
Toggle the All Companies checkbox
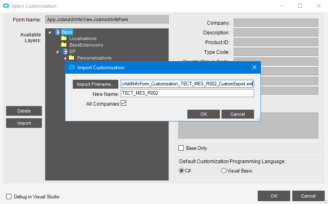[124, 103]
